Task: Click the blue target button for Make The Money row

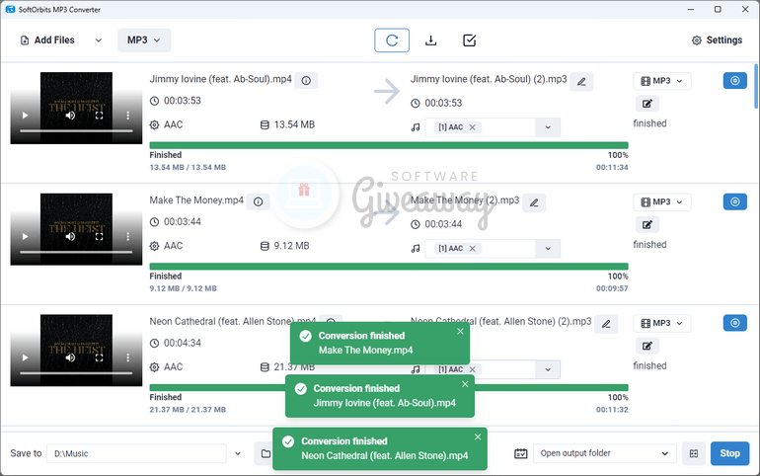Action: [735, 201]
